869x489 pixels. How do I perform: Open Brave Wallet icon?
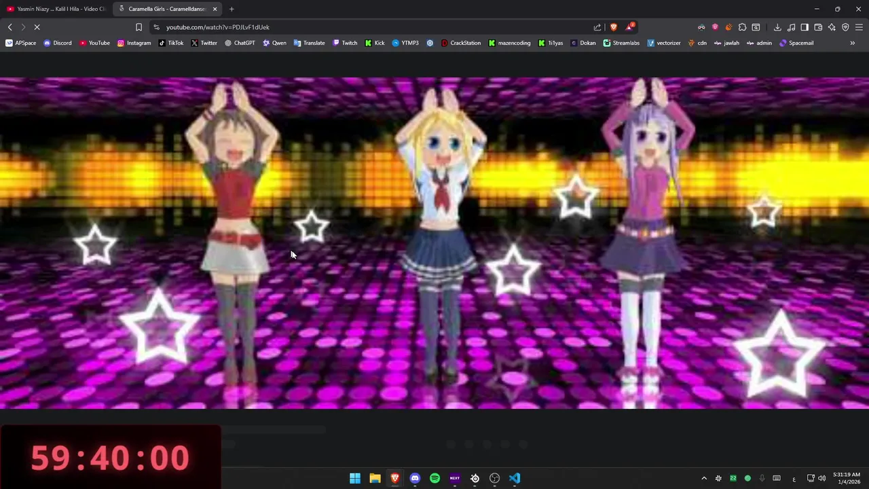click(818, 27)
